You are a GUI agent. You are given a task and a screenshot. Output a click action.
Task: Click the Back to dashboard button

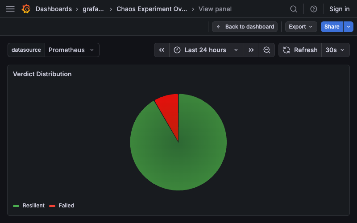[x=245, y=27]
